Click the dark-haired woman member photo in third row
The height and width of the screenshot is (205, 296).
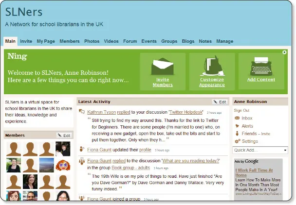pyautogui.click(x=30, y=182)
